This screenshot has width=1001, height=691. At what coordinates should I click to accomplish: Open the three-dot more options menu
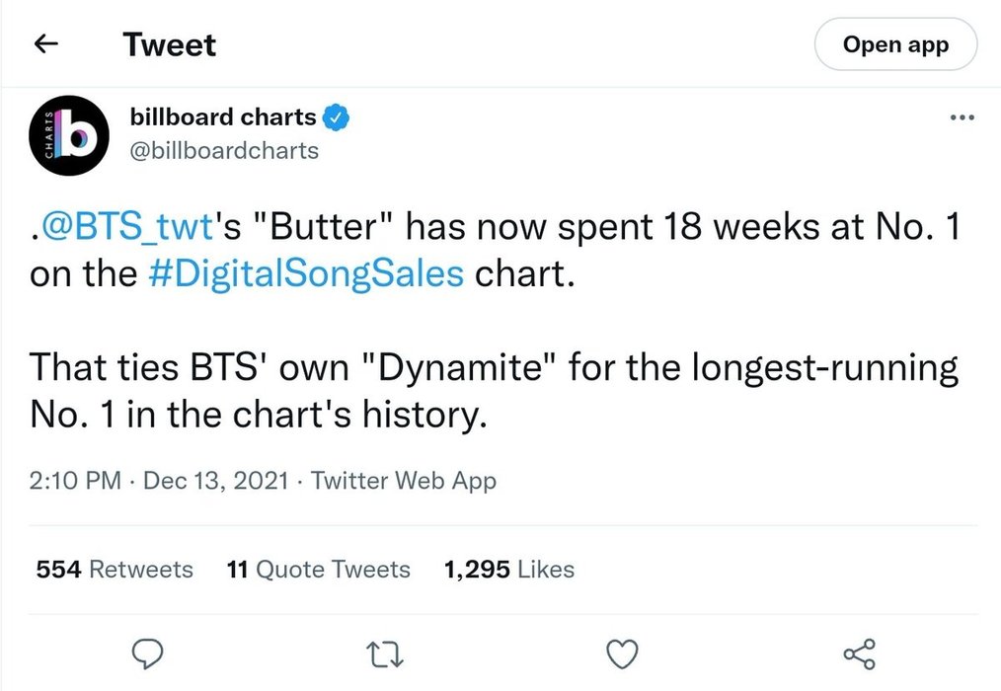pyautogui.click(x=960, y=118)
